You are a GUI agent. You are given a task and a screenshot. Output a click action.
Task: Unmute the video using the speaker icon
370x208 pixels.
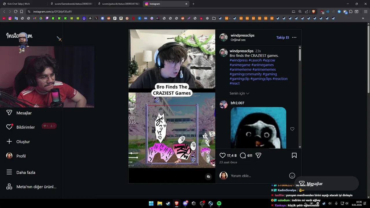pos(208,177)
